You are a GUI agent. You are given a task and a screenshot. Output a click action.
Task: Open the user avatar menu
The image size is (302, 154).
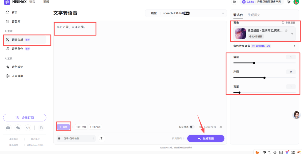[296, 2]
